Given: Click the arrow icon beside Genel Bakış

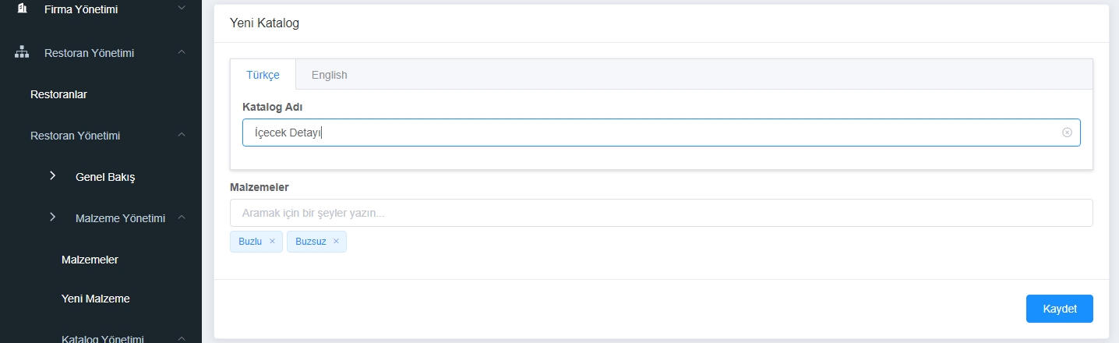Looking at the screenshot, I should point(53,176).
